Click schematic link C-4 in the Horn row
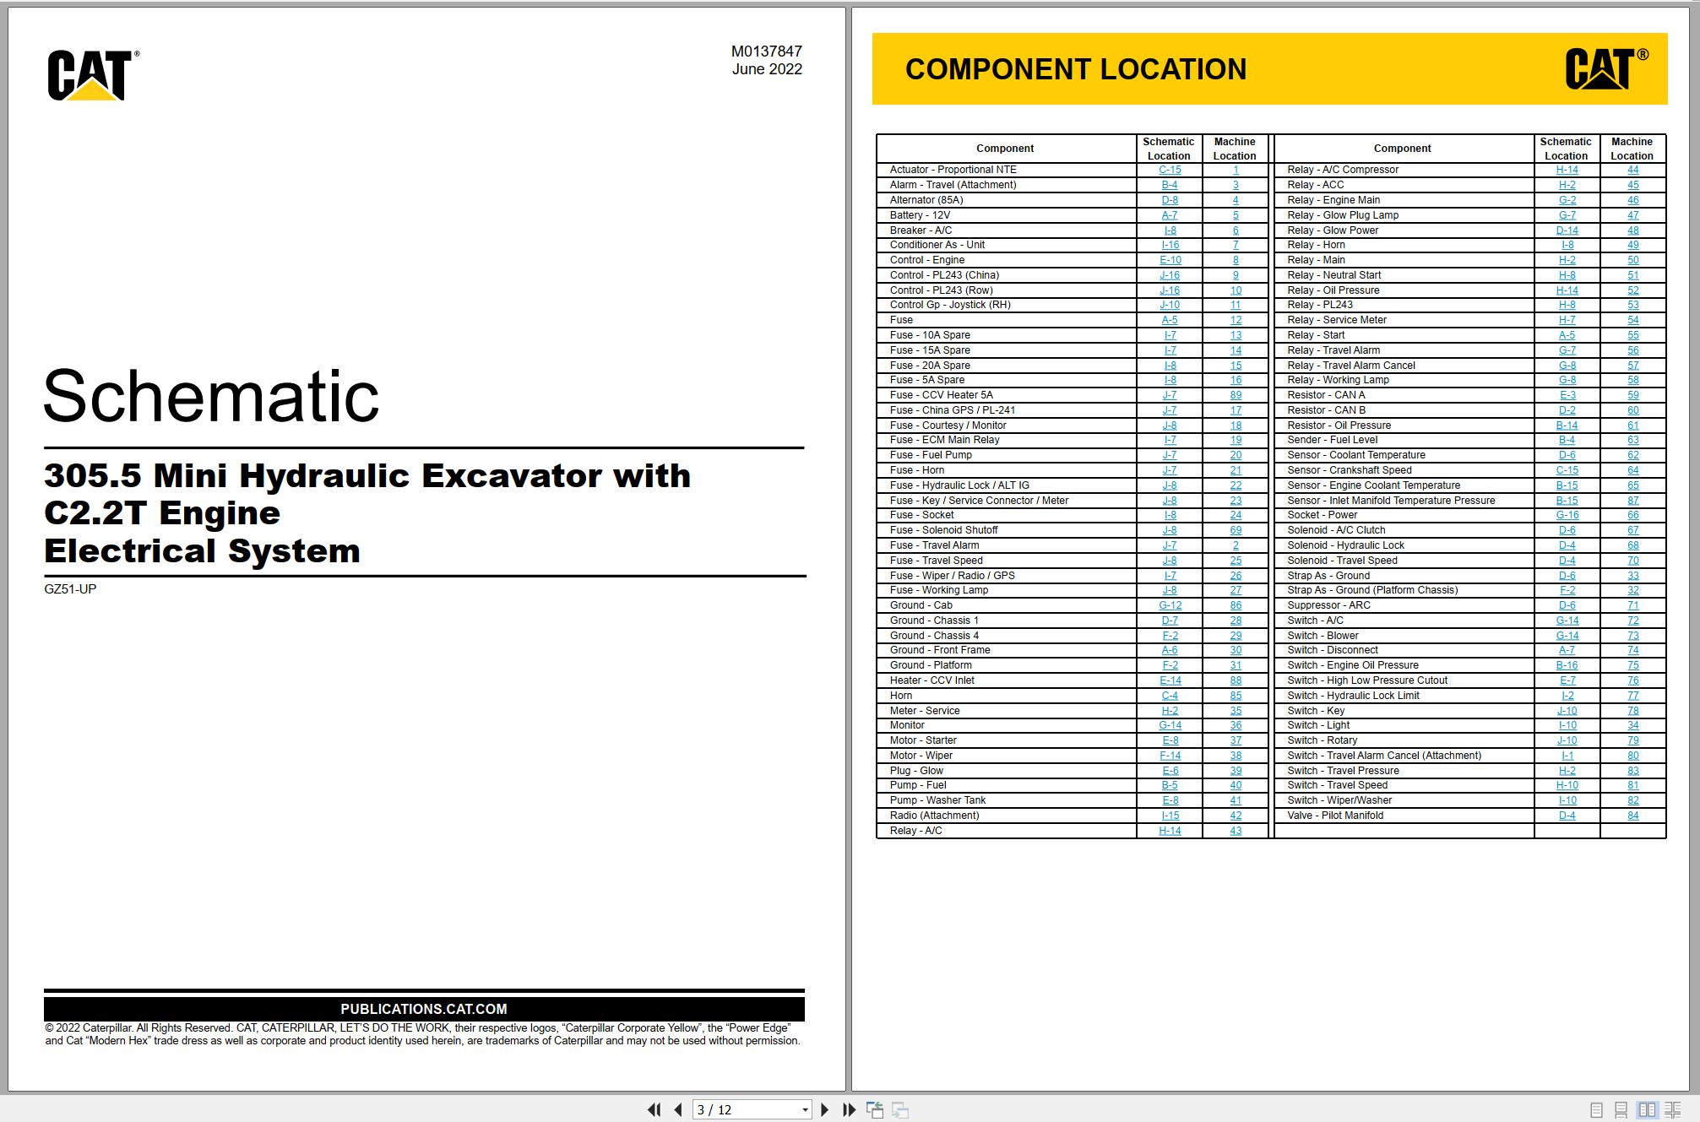The width and height of the screenshot is (1700, 1122). pos(1170,696)
